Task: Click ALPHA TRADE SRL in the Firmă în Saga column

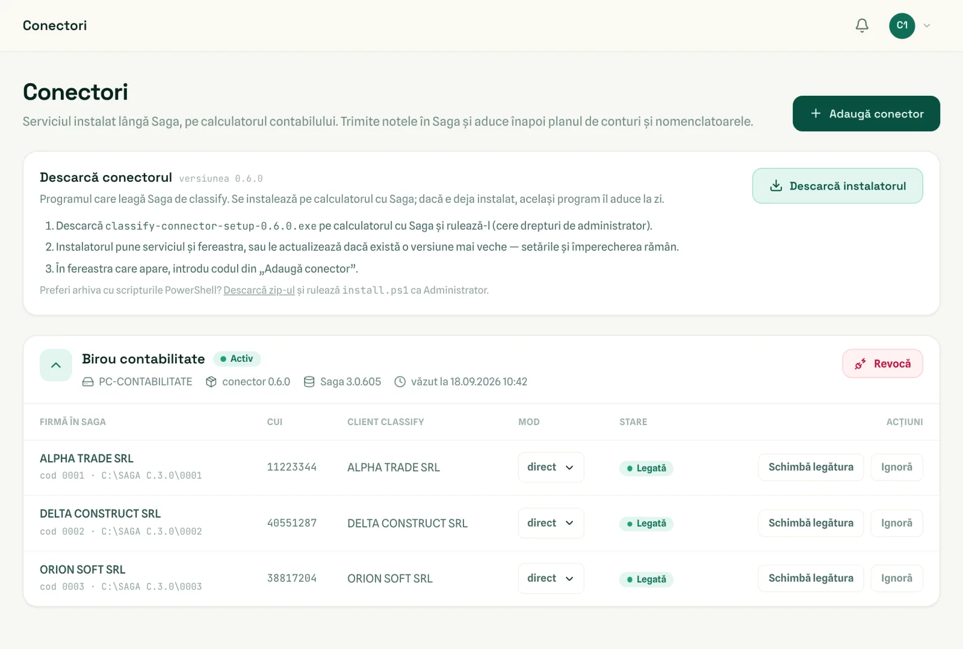Action: (87, 459)
